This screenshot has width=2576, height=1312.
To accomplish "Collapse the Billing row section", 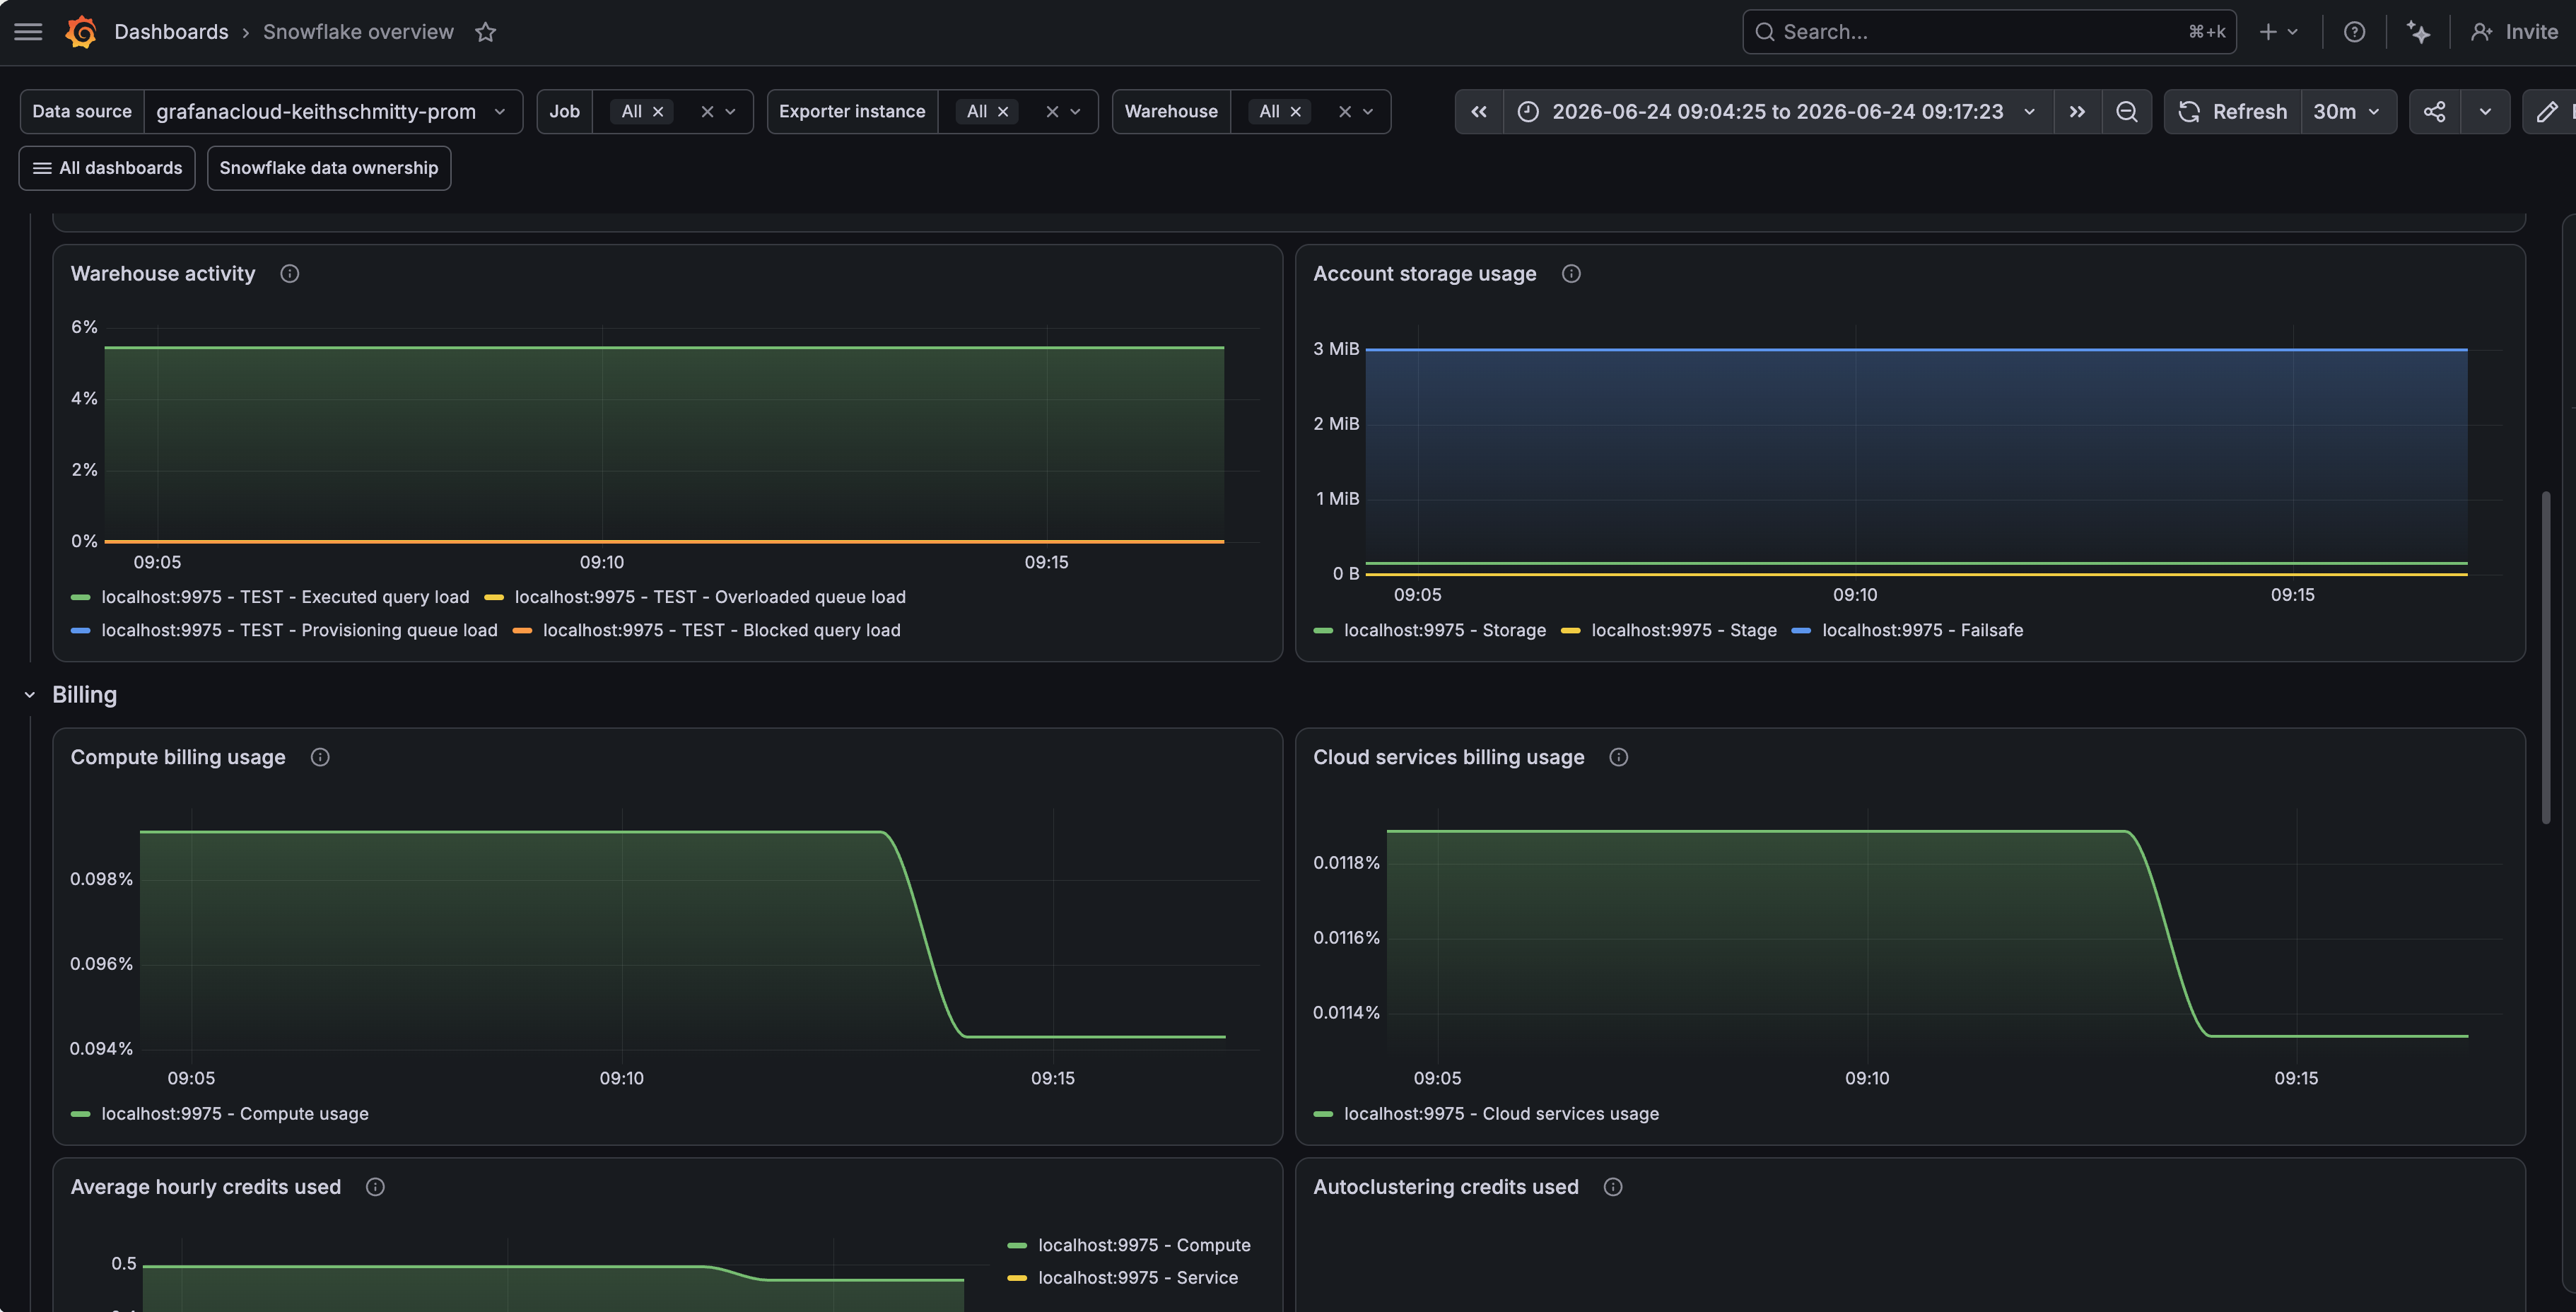I will (30, 695).
